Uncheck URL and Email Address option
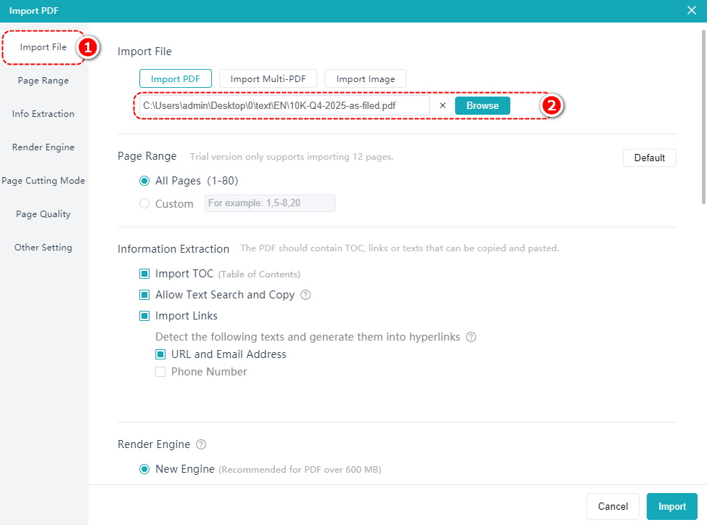The height and width of the screenshot is (525, 707). point(160,354)
